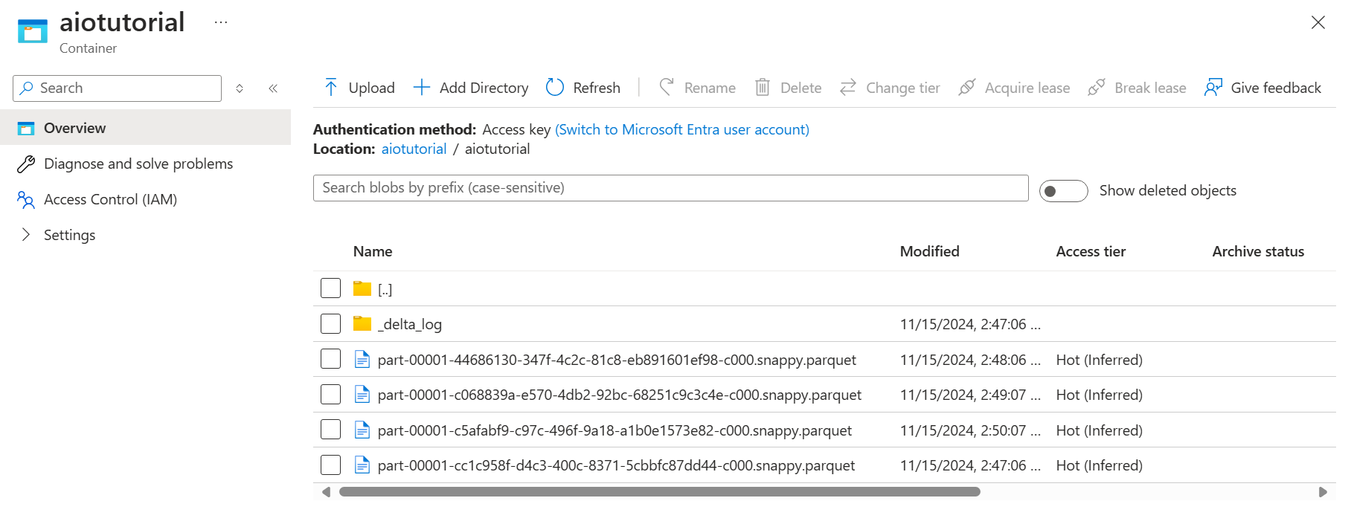Viewport: 1351px width, 524px height.
Task: Open the _delta_log folder icon
Action: pos(362,323)
